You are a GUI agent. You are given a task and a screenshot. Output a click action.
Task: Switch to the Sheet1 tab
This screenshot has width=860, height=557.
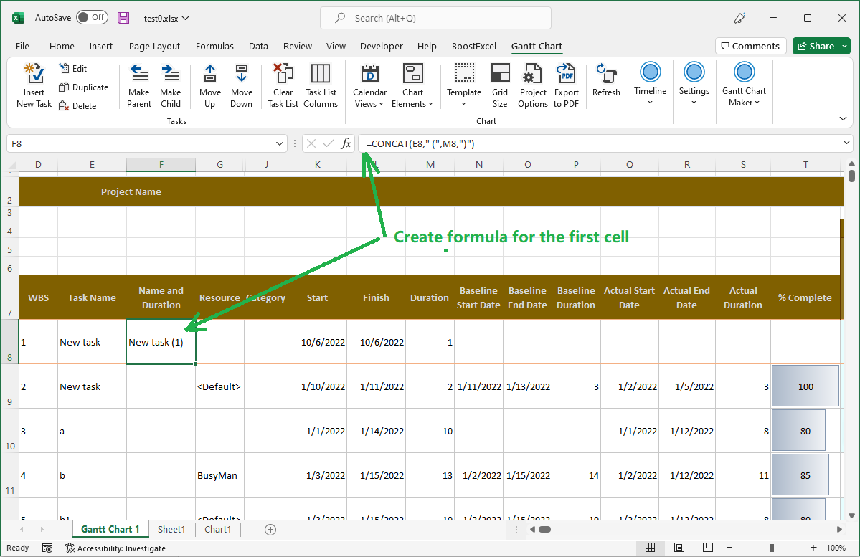point(171,529)
